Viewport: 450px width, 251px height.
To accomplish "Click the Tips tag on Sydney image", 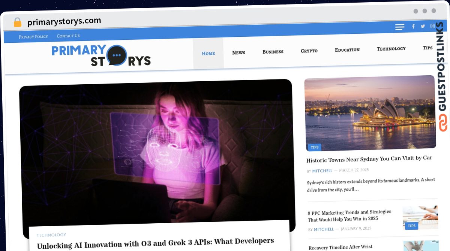I will [314, 147].
